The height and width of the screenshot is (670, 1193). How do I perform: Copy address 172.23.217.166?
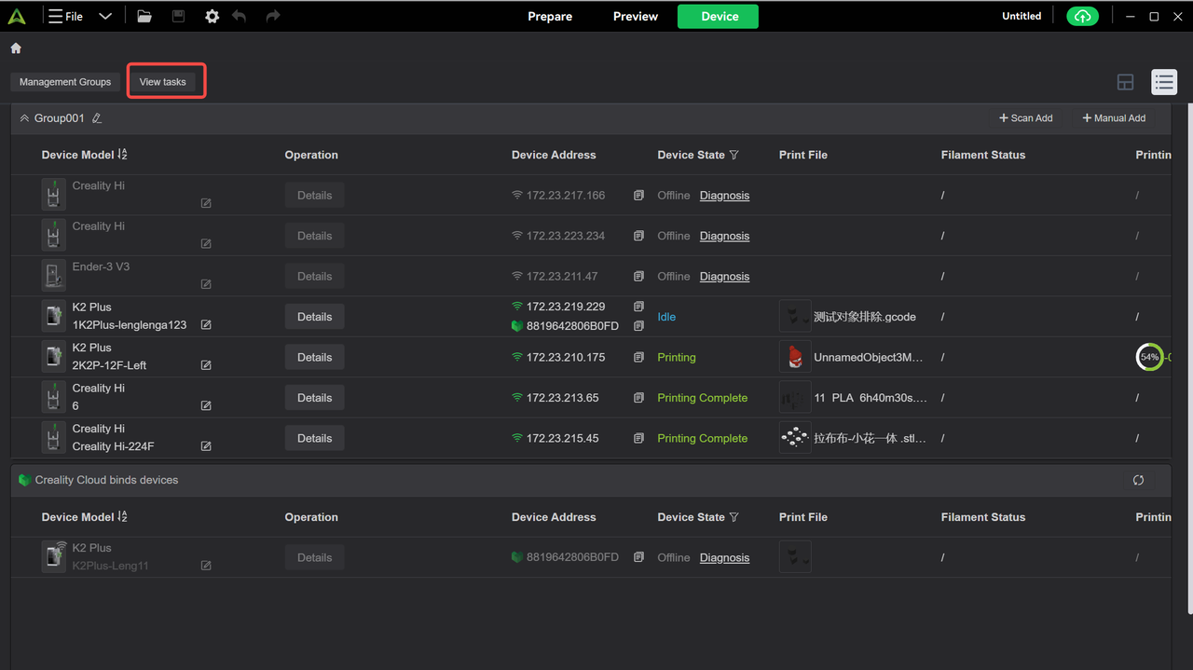tap(638, 196)
